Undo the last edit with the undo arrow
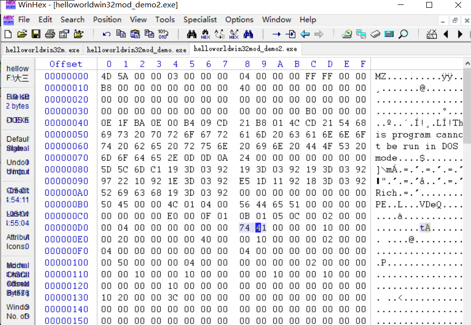This screenshot has height=325, width=471. tap(106, 34)
